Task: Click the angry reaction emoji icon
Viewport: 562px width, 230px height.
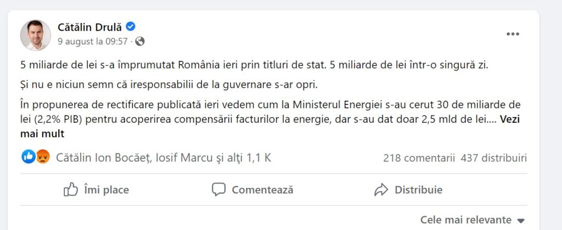Action: click(x=43, y=157)
